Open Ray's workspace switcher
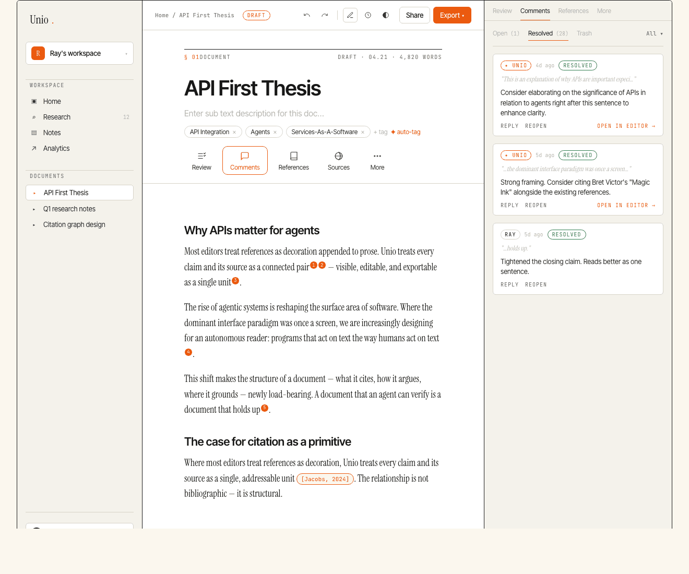The height and width of the screenshot is (574, 689). coord(79,53)
